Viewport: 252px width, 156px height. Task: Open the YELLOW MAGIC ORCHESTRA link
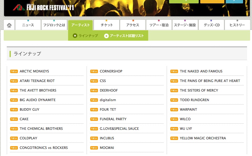203,138
